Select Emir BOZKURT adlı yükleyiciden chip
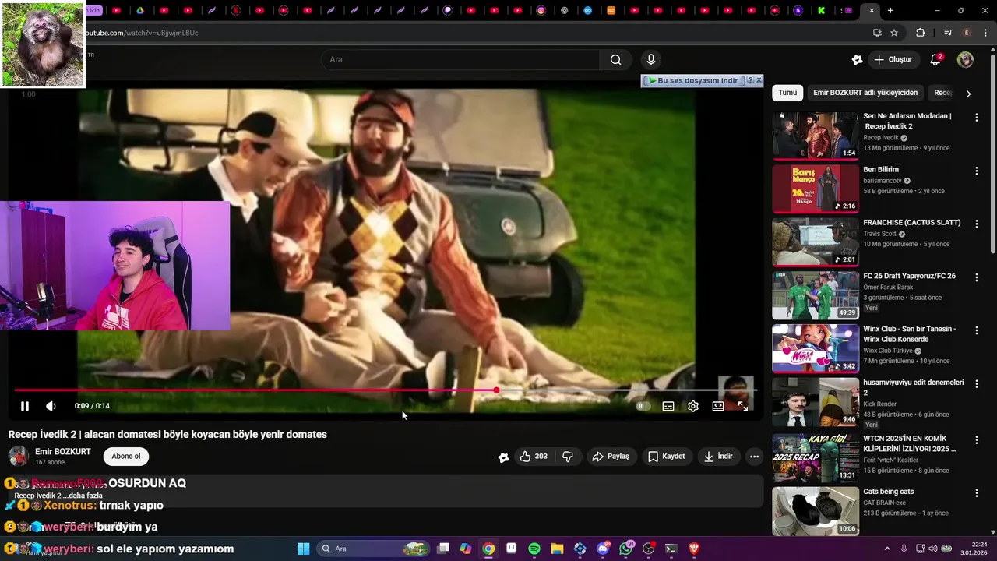997x561 pixels. coord(865,93)
